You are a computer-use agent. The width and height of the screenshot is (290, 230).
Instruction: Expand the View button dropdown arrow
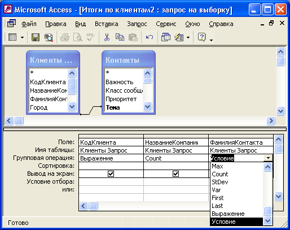[x=22, y=37]
